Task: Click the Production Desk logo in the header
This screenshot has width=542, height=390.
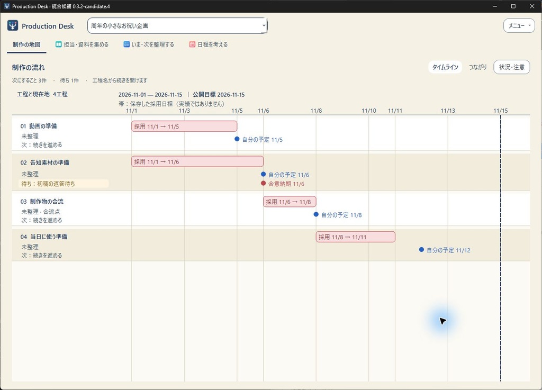Action: point(13,25)
